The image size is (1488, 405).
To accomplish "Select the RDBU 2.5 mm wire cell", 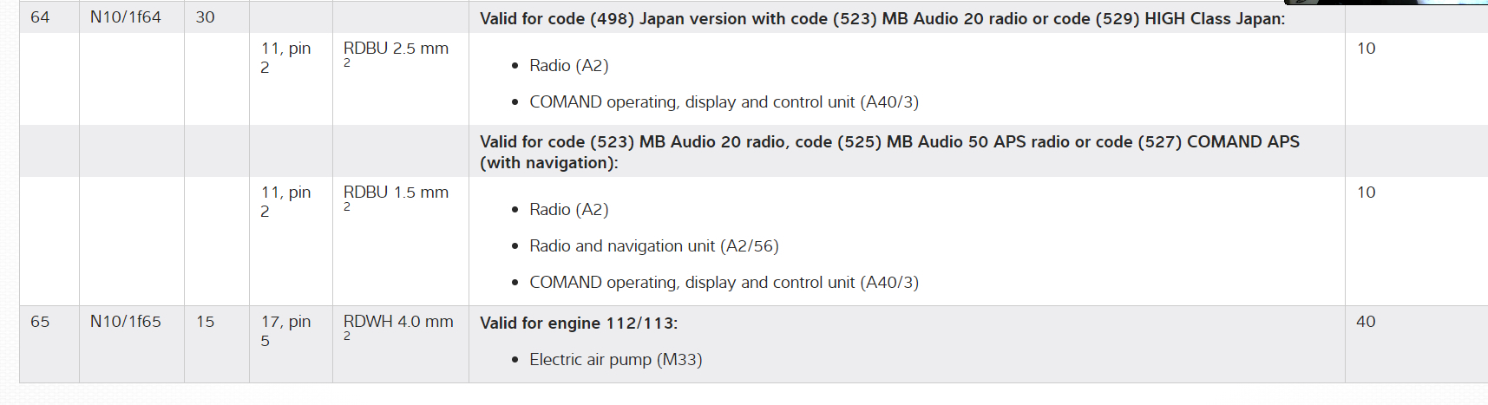I will (396, 49).
